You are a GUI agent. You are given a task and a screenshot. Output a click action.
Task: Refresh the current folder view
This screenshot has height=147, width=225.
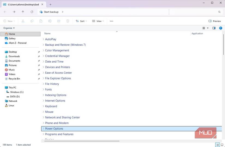pos(32,12)
